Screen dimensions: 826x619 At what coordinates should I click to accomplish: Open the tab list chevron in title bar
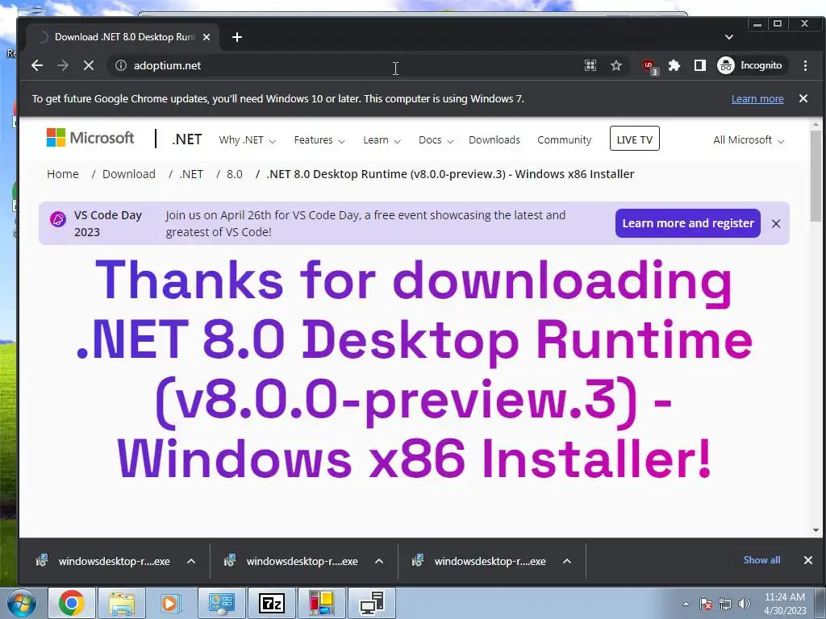coord(729,37)
